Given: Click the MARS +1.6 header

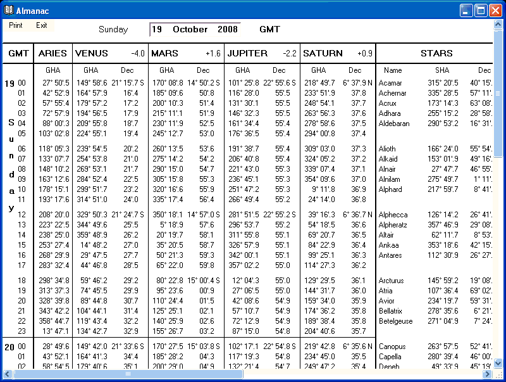Looking at the screenshot, I should pos(183,53).
